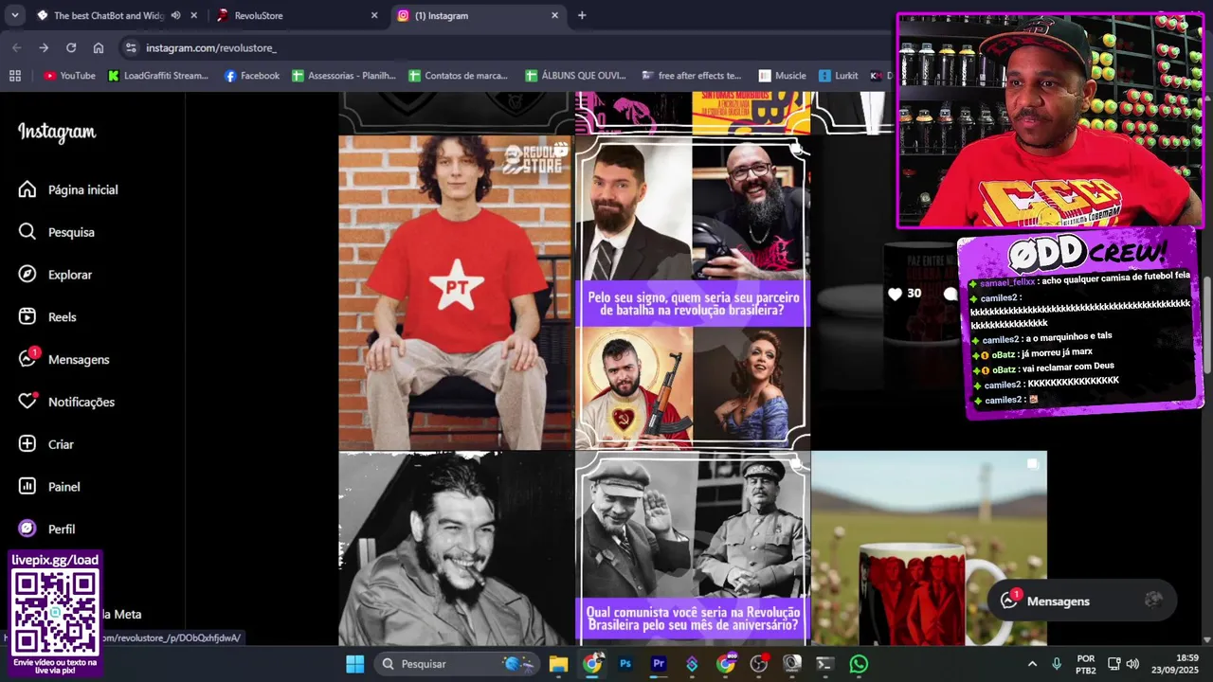
Task: Reload the page with the refresh button
Action: 71,47
